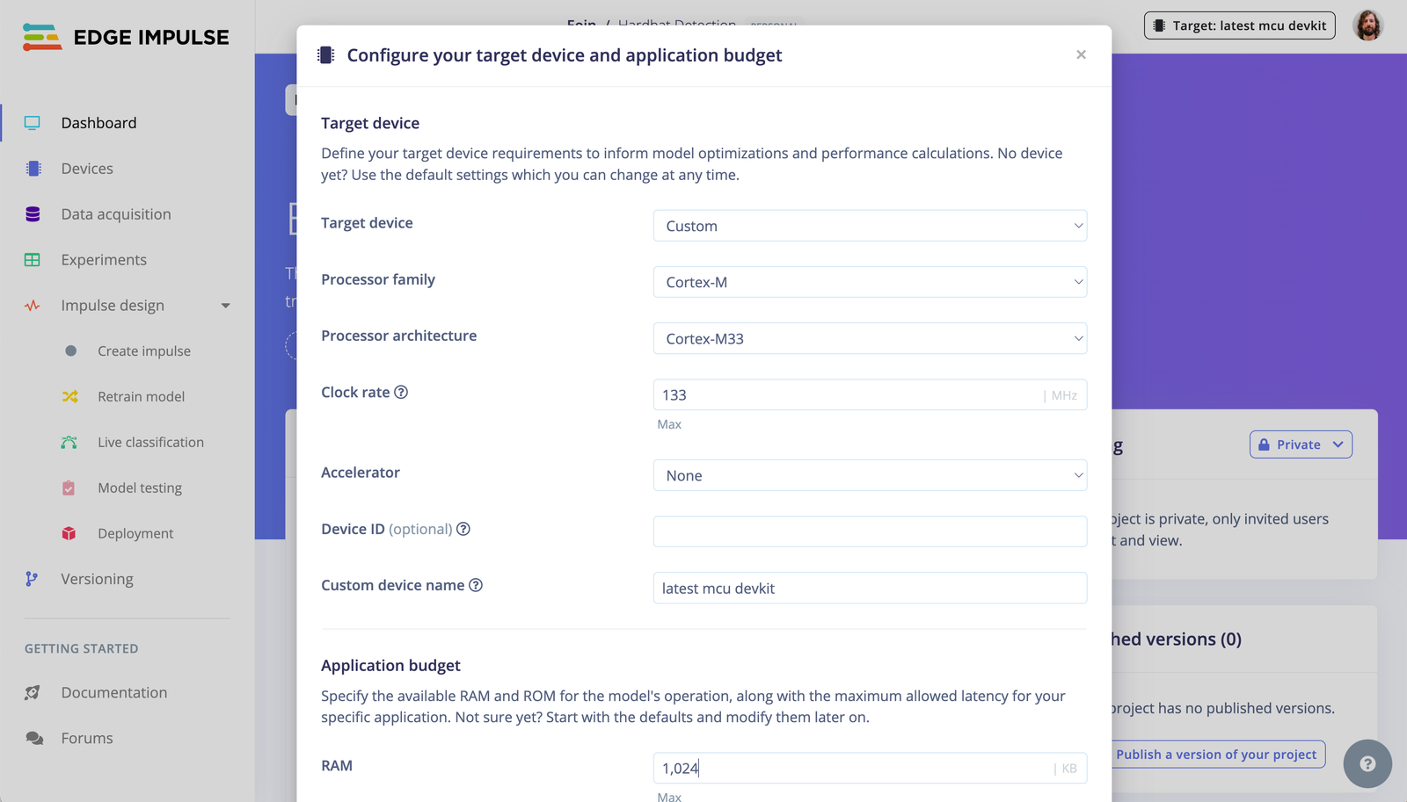Viewport: 1407px width, 802px height.
Task: Collapse the Impulse design section
Action: pos(226,305)
